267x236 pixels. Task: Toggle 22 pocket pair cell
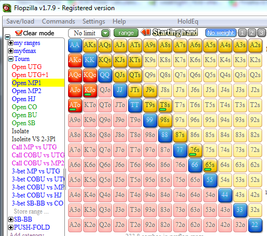tap(255, 225)
